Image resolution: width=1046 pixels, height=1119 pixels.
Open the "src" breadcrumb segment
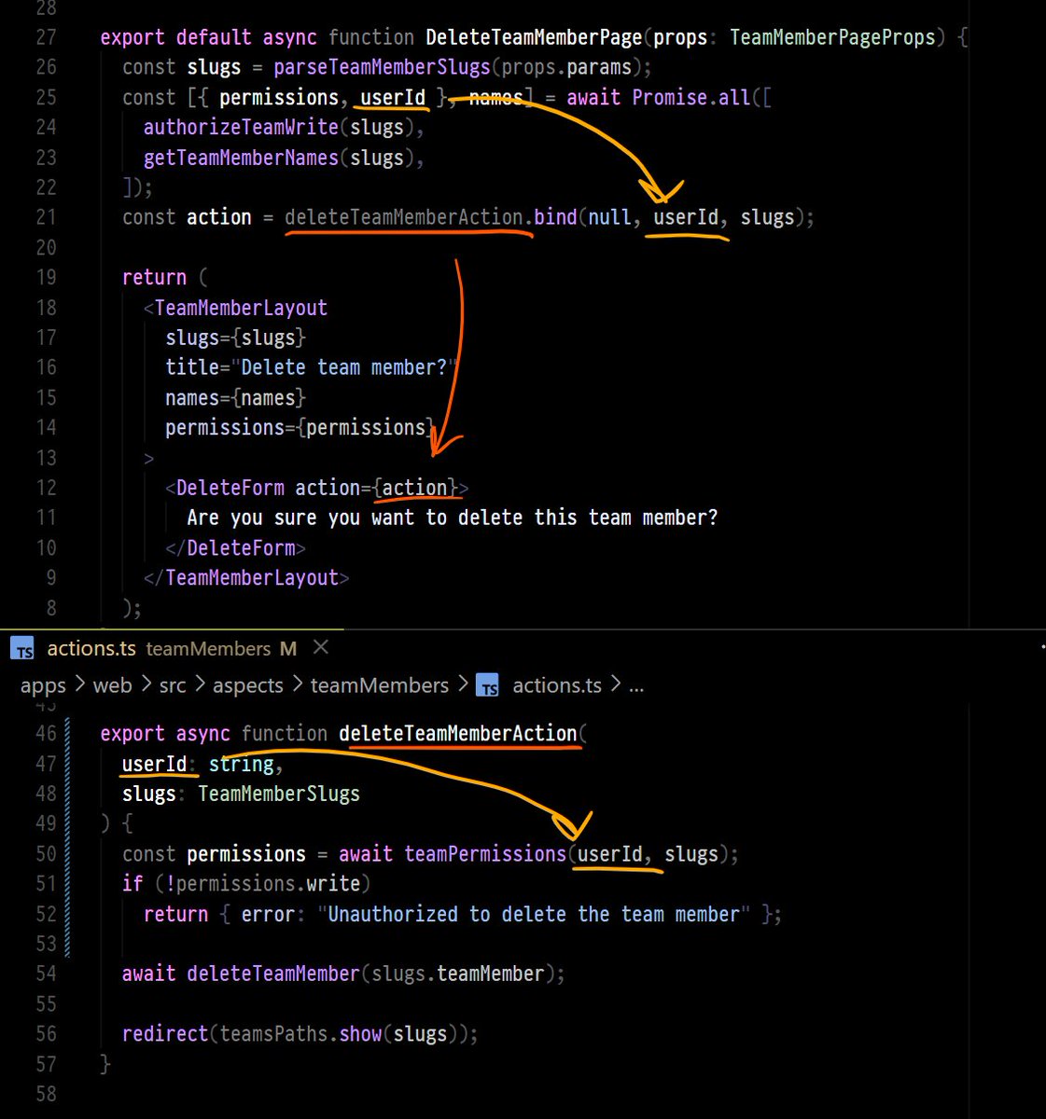(173, 685)
